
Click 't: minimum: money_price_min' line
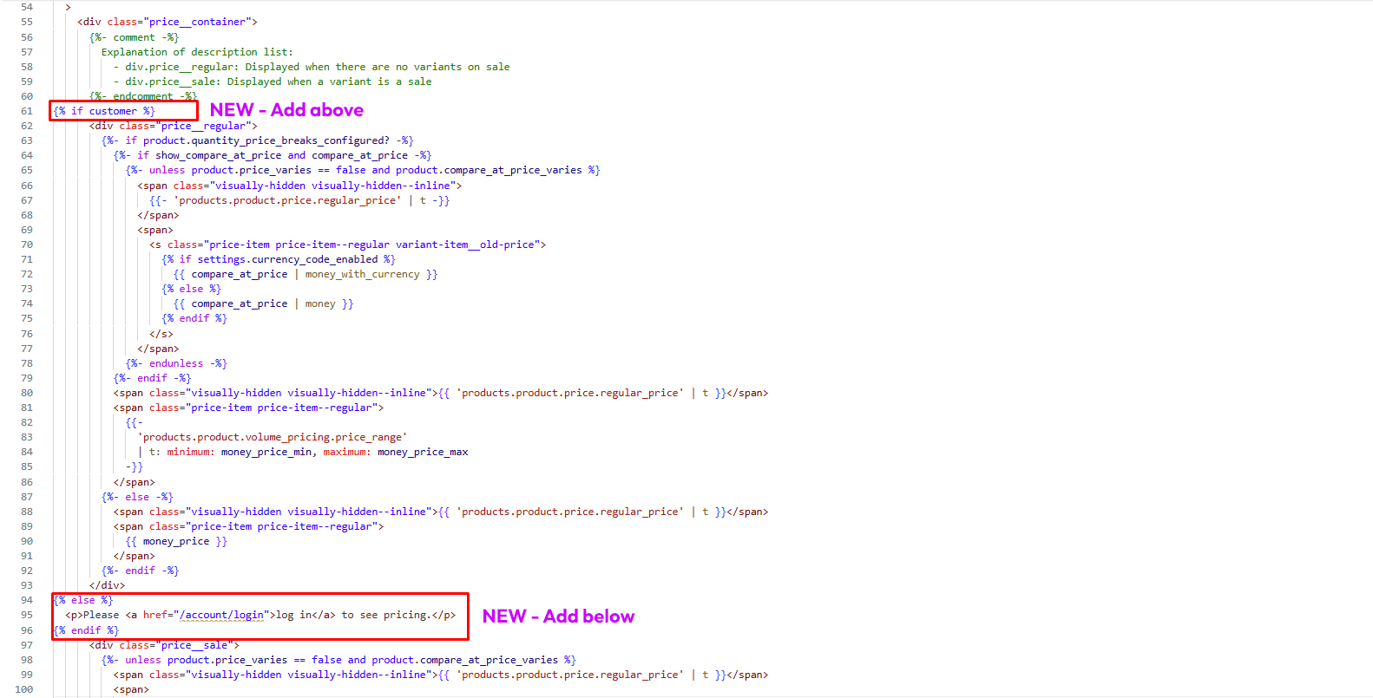[303, 452]
